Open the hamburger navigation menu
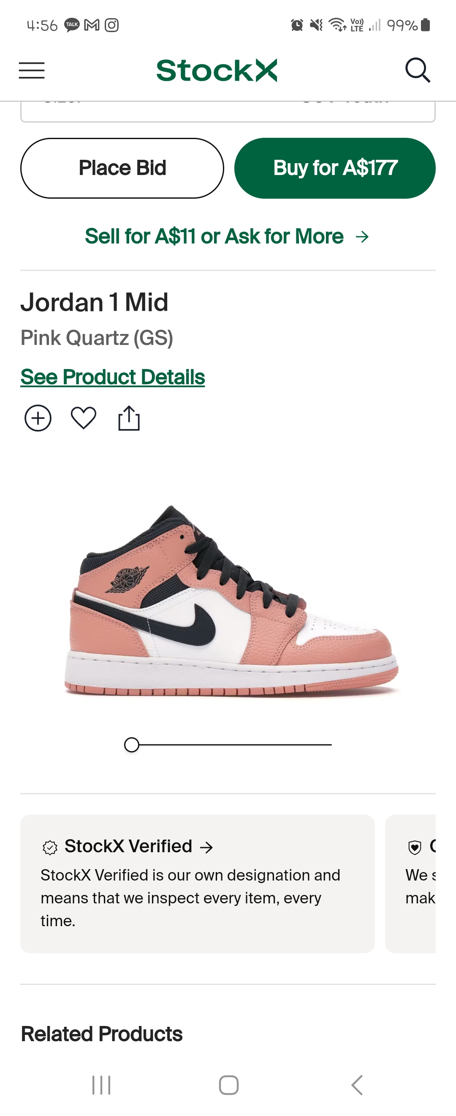 [x=32, y=70]
